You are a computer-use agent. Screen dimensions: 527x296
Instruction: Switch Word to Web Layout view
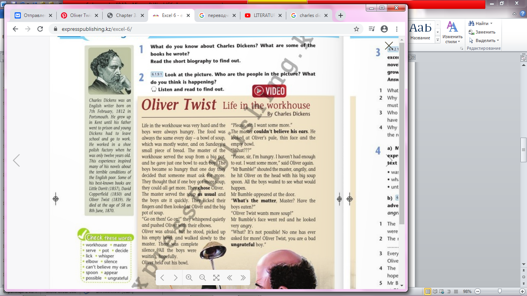click(x=442, y=291)
